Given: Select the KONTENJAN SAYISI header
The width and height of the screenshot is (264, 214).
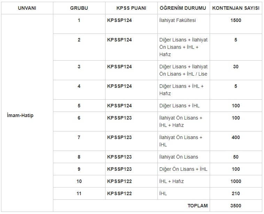Looking at the screenshot, I should [x=236, y=8].
